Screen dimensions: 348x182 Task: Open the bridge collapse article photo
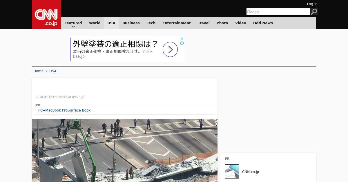[125, 151]
